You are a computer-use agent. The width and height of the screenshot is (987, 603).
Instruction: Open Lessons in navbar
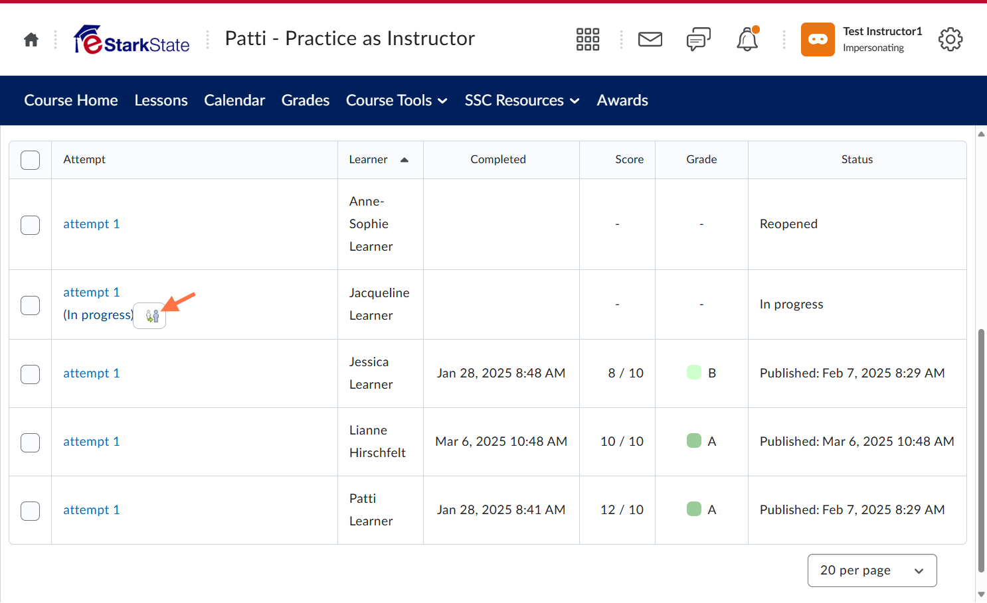click(x=161, y=100)
